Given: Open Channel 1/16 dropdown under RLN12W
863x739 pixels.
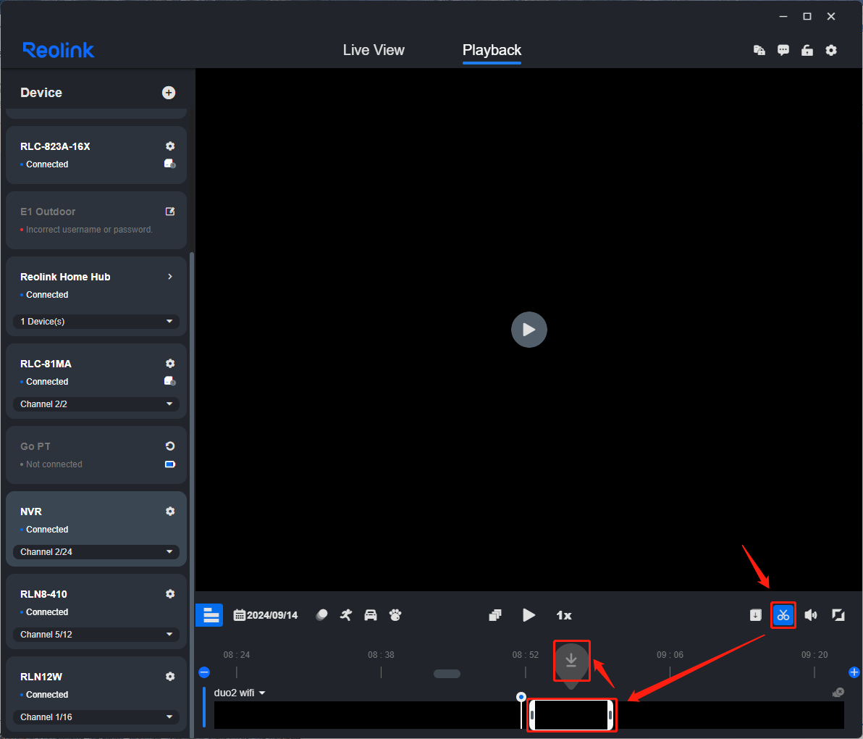Looking at the screenshot, I should (96, 717).
